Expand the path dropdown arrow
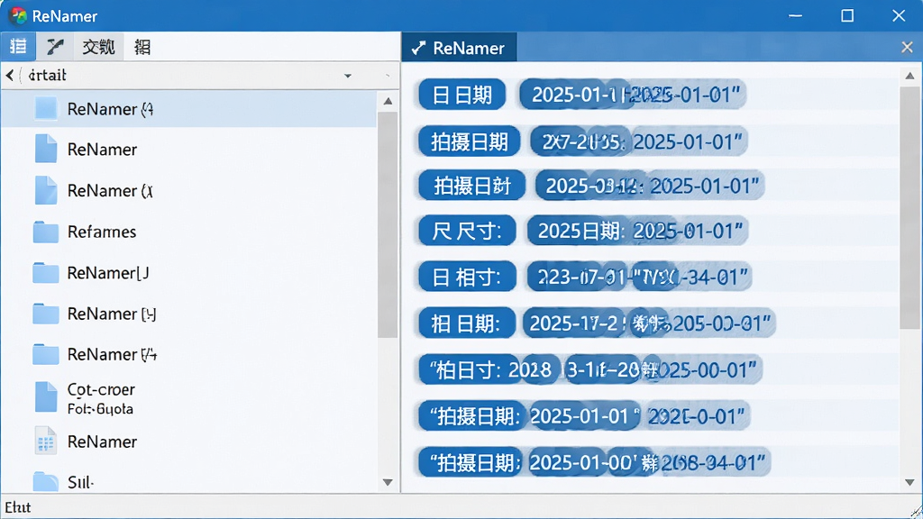The height and width of the screenshot is (519, 923). [347, 76]
